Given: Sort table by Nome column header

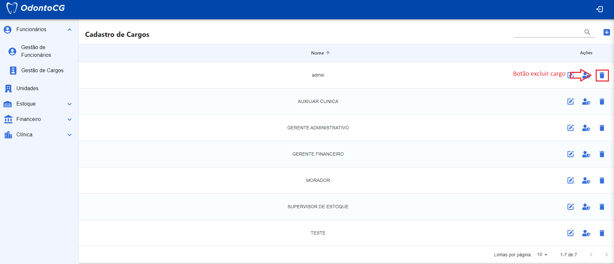Looking at the screenshot, I should [x=318, y=53].
